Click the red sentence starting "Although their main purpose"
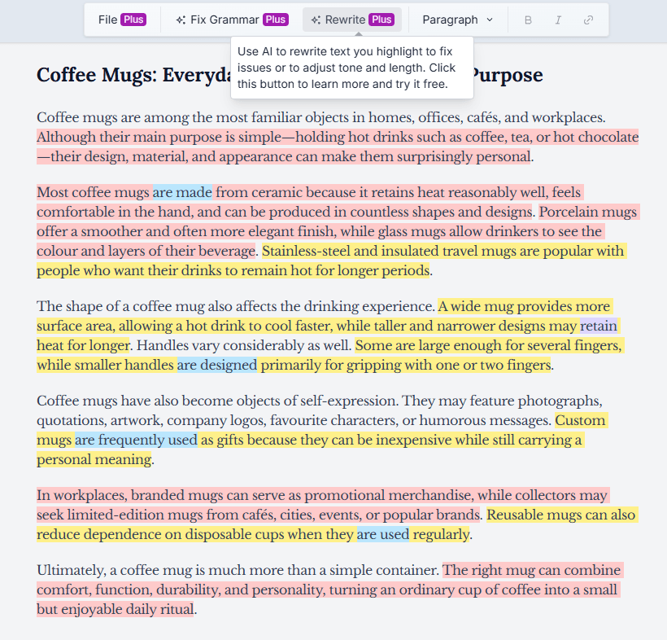This screenshot has width=667, height=640. pos(338,147)
